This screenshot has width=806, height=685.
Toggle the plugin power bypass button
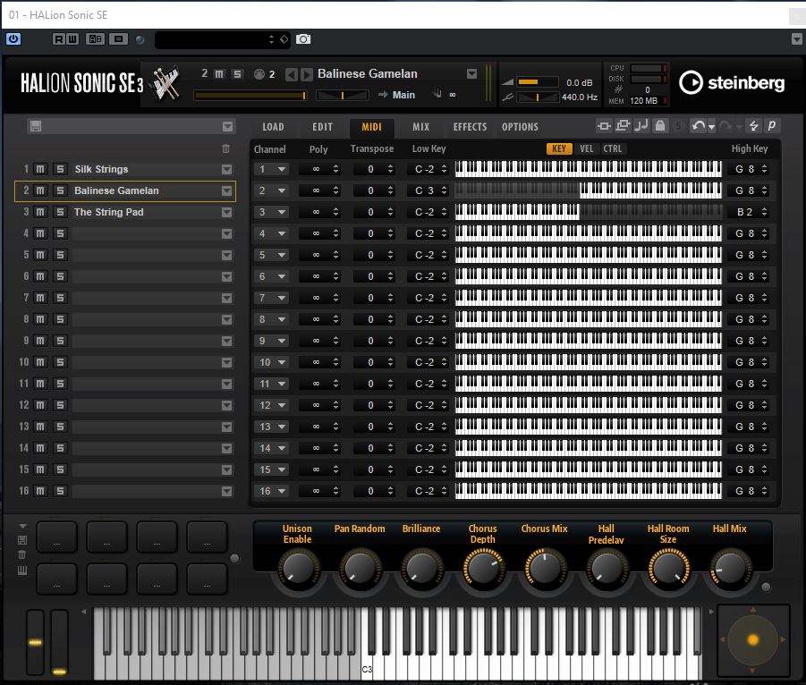13,39
